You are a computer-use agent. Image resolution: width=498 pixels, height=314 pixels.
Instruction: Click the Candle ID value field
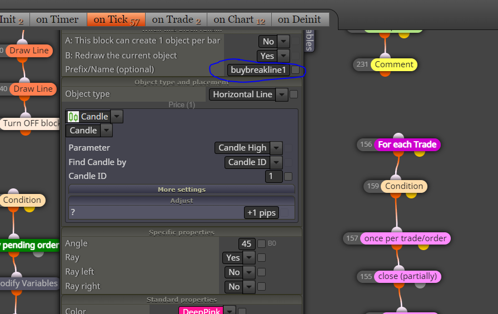274,176
